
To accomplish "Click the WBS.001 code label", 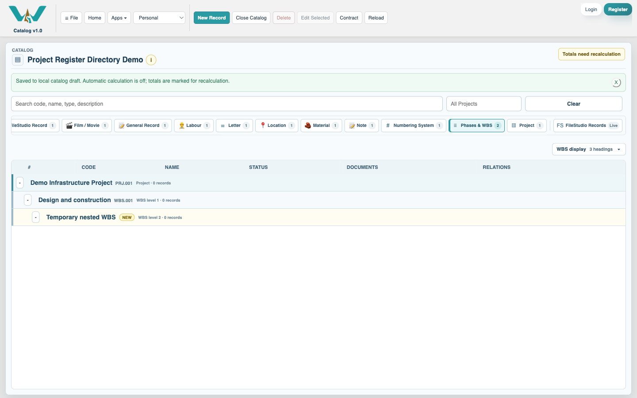I will click(x=123, y=200).
